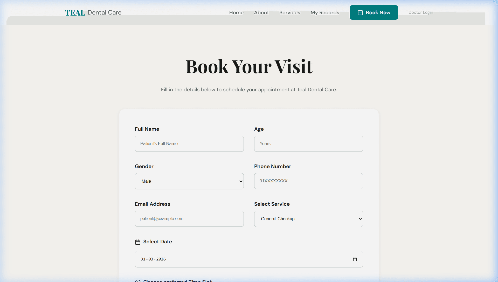The height and width of the screenshot is (282, 498).
Task: Expand the Select Service dropdown
Action: [x=309, y=219]
